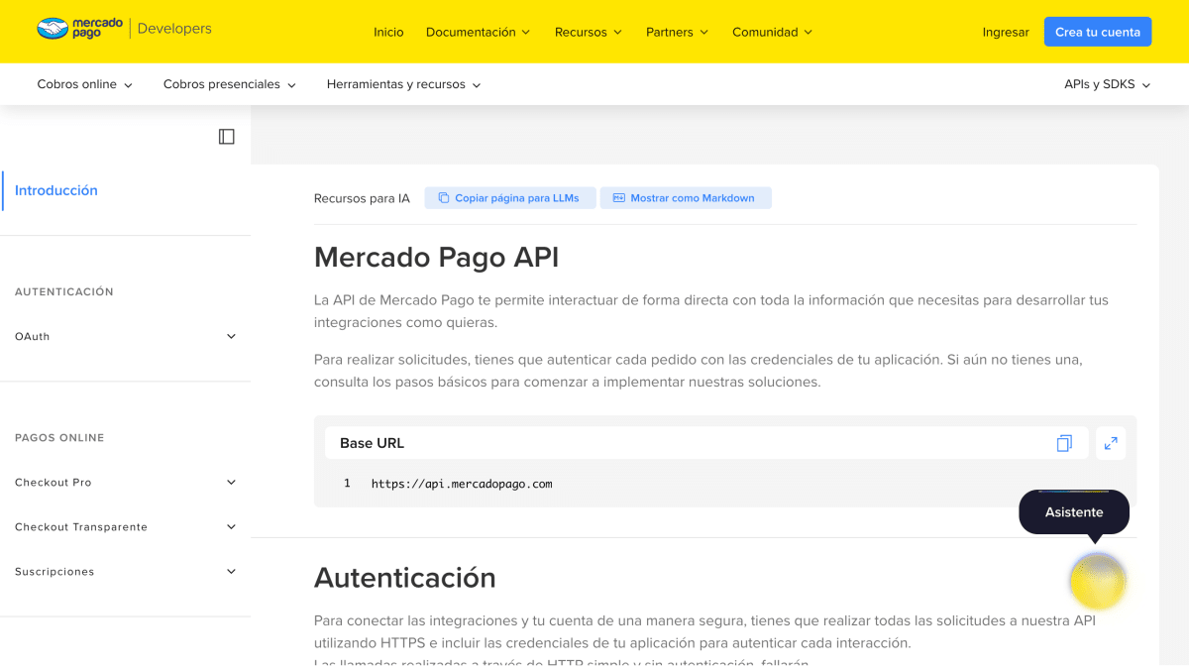Expand the Suscripciones sidebar section
This screenshot has height=669, width=1189.
pyautogui.click(x=125, y=572)
